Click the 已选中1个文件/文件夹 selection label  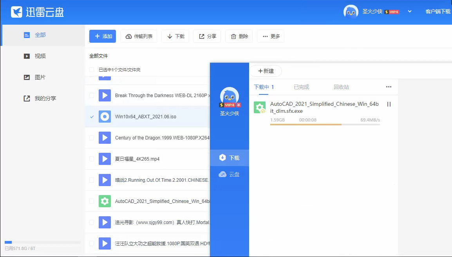[119, 70]
